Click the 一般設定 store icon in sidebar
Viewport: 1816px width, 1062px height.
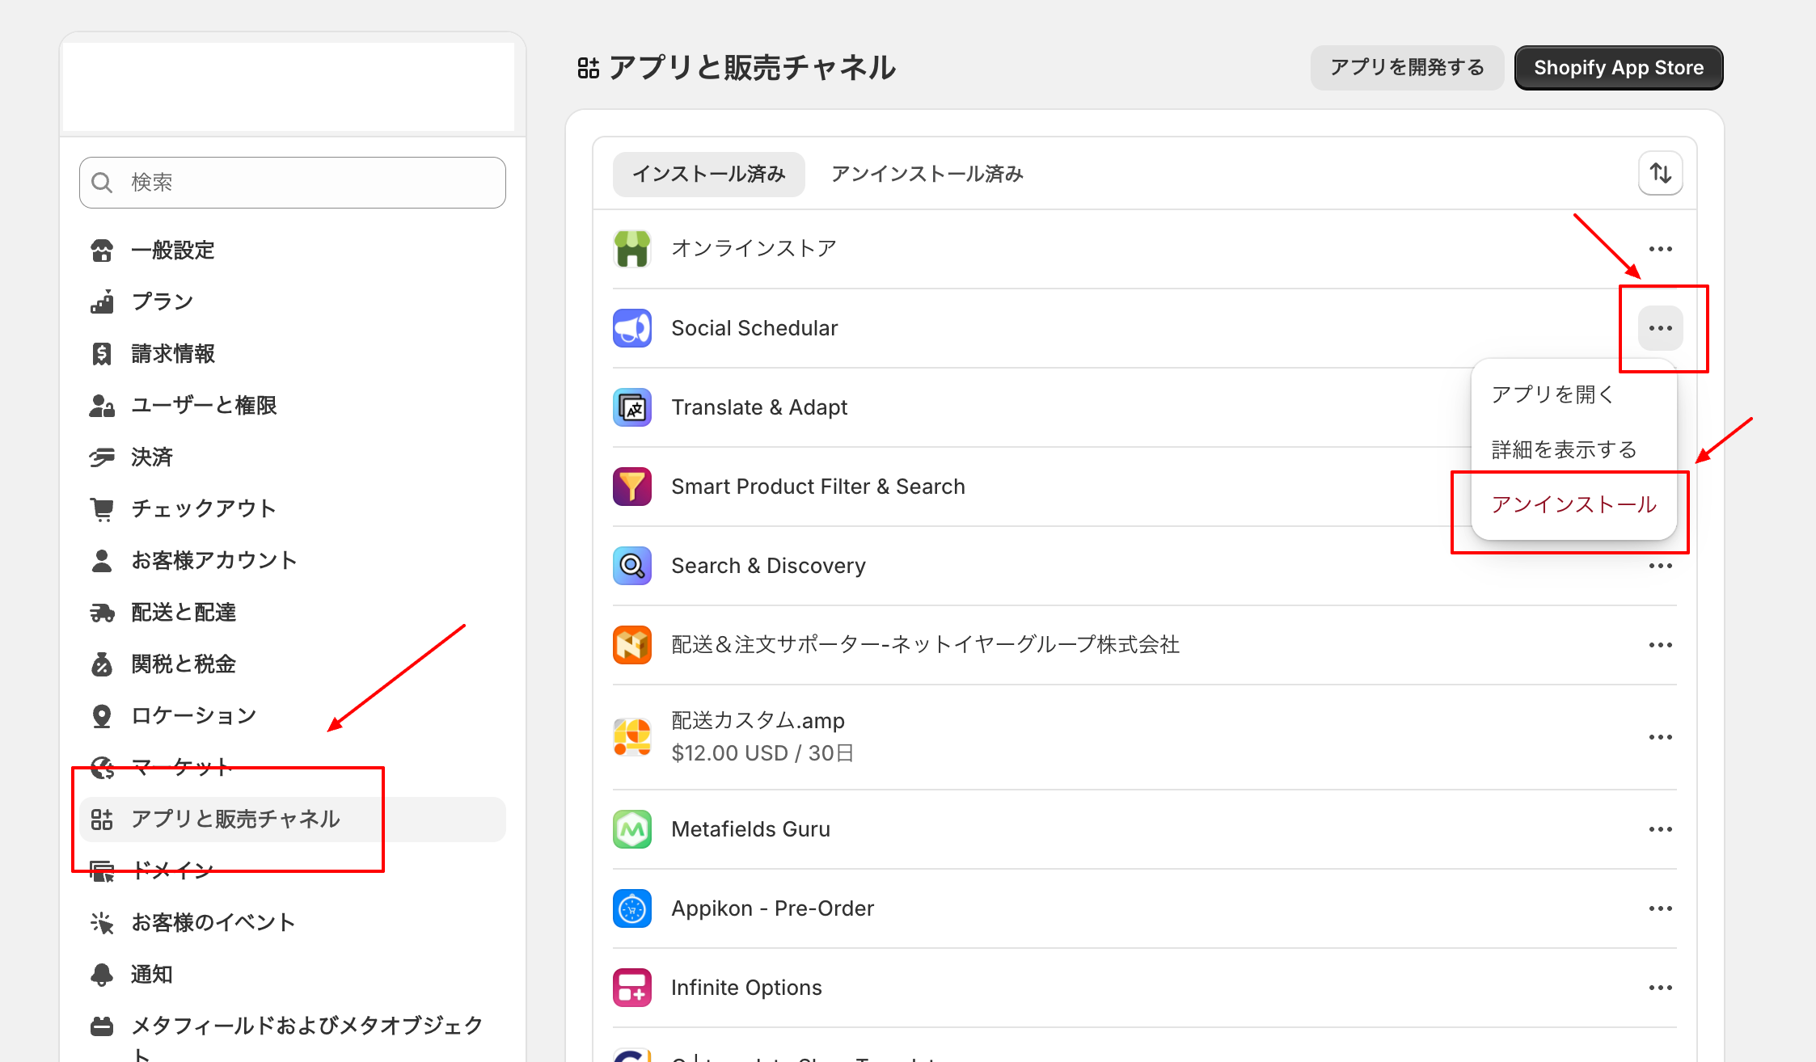102,251
